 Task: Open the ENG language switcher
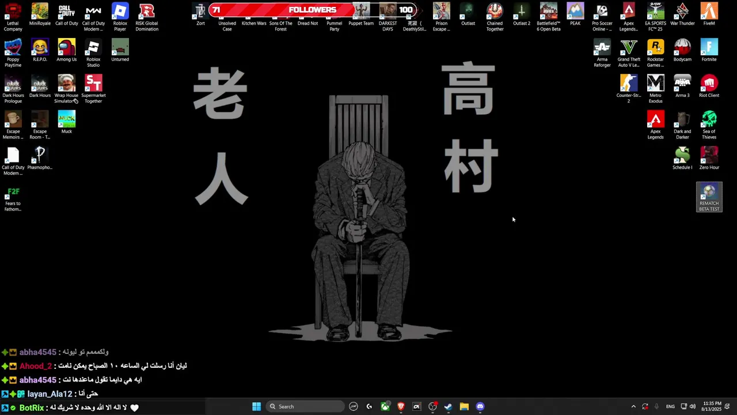pyautogui.click(x=670, y=406)
